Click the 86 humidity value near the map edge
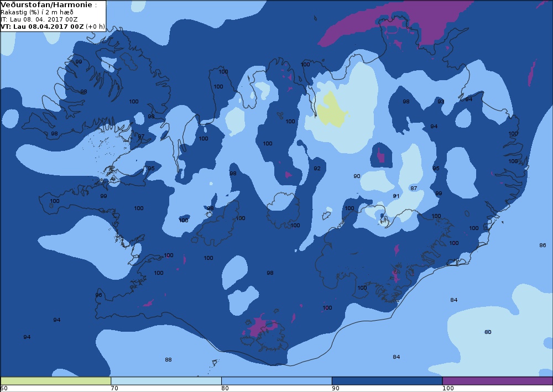 point(542,245)
